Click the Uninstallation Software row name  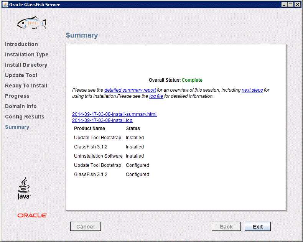pos(98,156)
